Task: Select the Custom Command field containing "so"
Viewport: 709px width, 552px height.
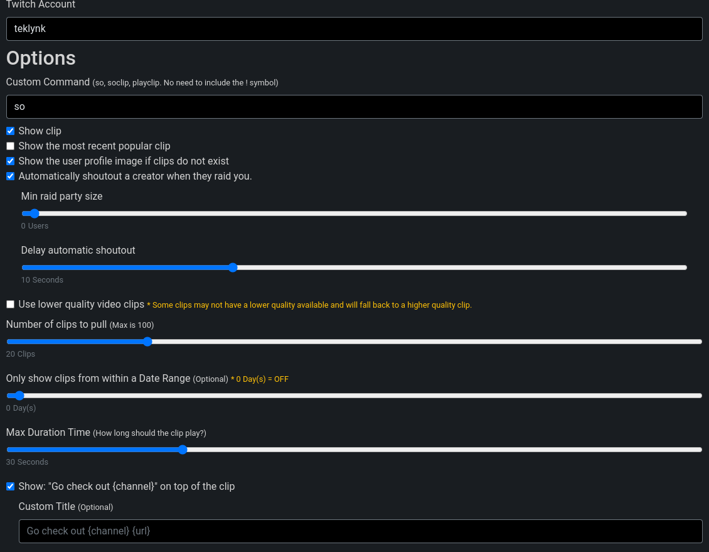Action: 354,106
